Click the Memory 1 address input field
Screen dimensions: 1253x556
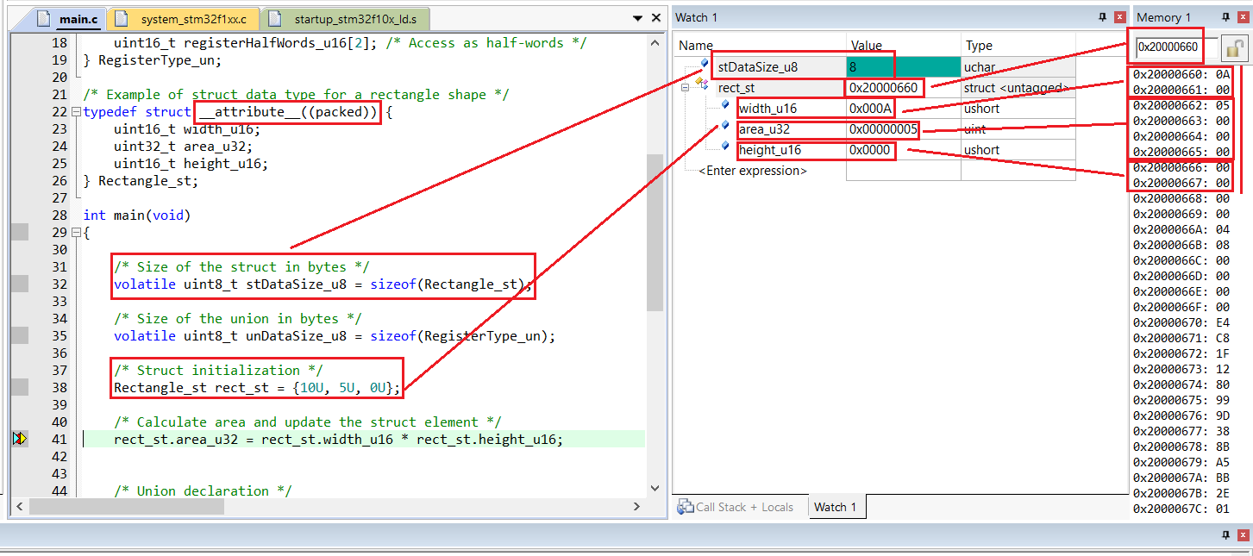tap(1166, 47)
